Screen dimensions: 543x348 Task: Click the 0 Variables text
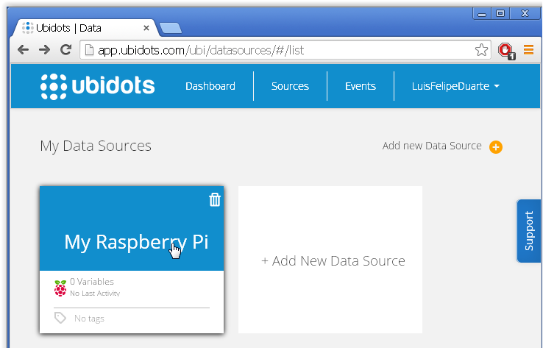[x=92, y=282]
